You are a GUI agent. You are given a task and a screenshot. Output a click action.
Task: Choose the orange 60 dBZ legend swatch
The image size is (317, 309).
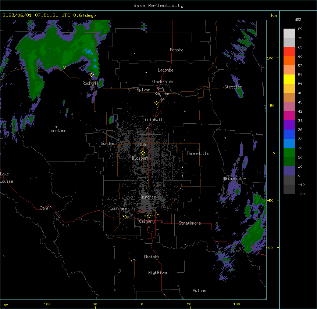click(x=289, y=61)
